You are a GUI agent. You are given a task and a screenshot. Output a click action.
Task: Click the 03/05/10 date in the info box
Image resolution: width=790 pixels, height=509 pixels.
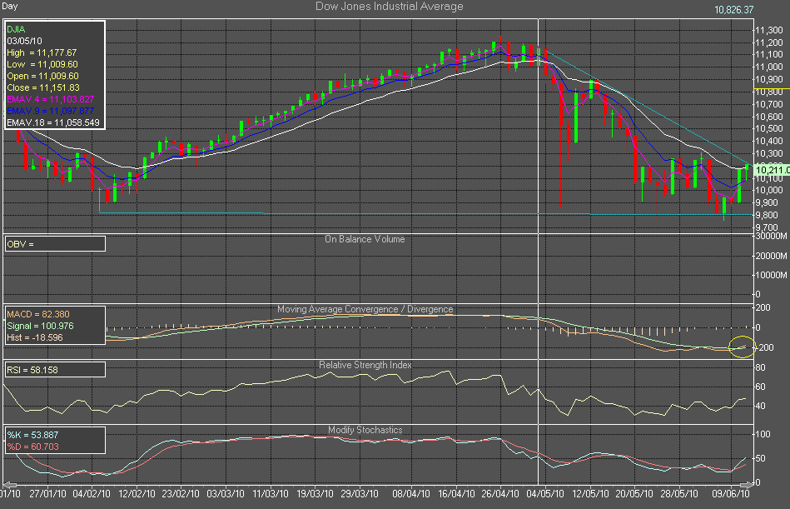(x=25, y=41)
